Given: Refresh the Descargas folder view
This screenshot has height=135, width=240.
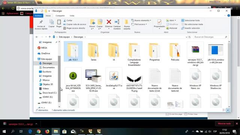Looking at the screenshot, I should click(x=189, y=37).
